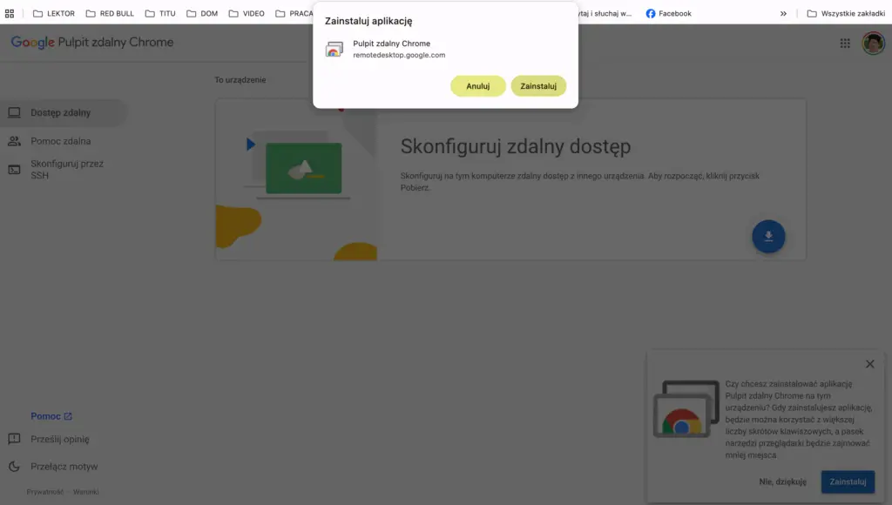The width and height of the screenshot is (892, 505).
Task: Open the RED BULL bookmarks folder
Action: [x=110, y=14]
